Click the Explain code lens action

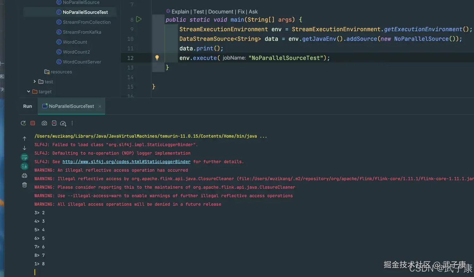pos(180,12)
